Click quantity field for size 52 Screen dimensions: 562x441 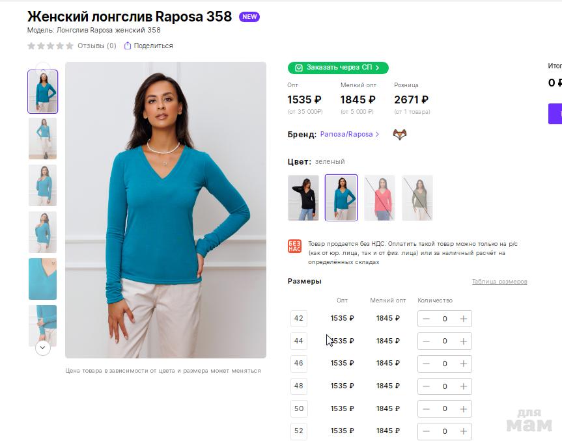[445, 431]
